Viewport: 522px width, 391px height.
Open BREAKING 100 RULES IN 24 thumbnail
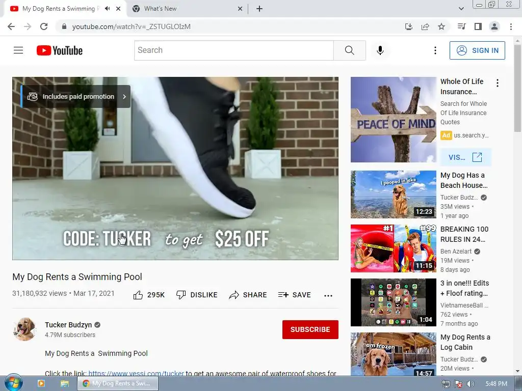pyautogui.click(x=393, y=248)
